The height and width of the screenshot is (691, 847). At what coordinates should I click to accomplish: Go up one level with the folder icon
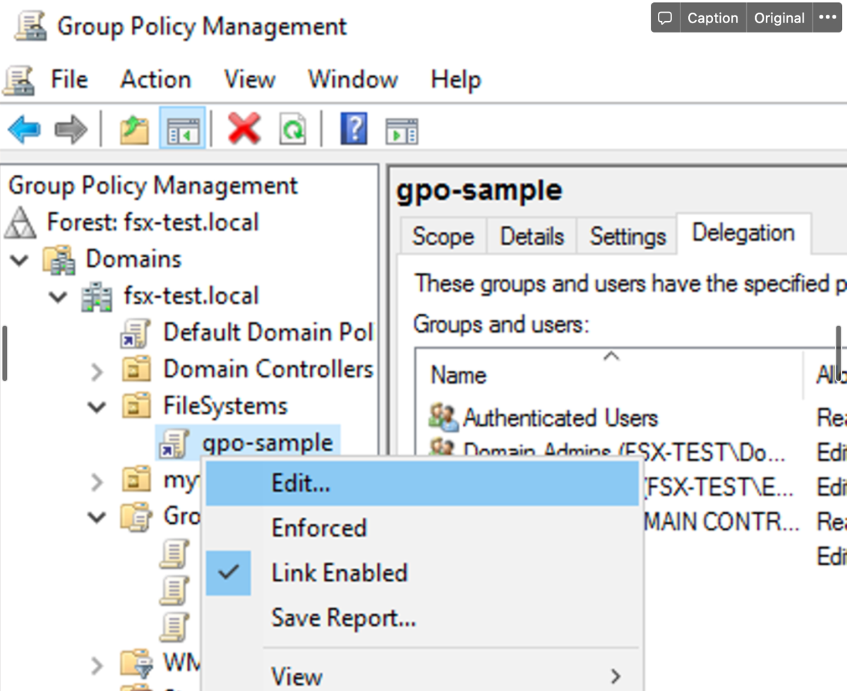coord(134,130)
